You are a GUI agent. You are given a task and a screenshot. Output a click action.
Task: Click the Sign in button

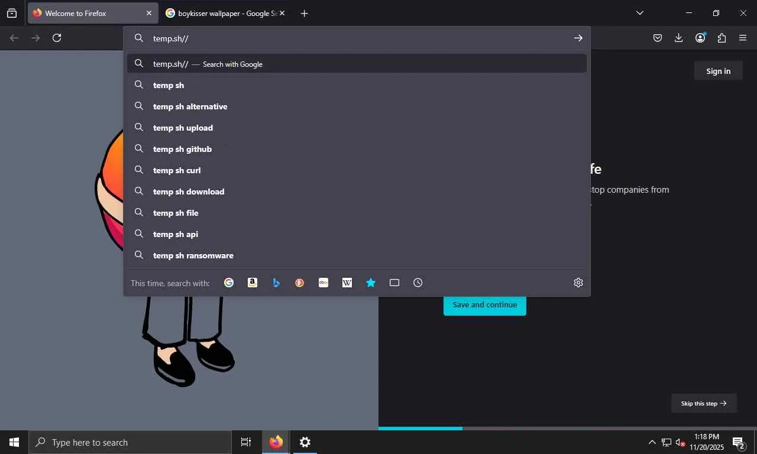click(718, 71)
